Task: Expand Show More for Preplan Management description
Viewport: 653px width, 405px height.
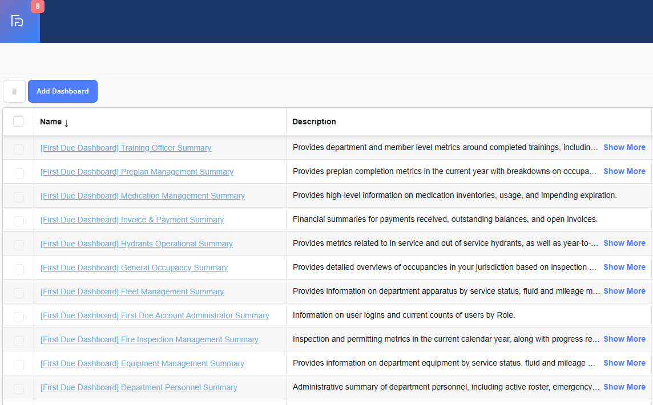Action: tap(624, 171)
